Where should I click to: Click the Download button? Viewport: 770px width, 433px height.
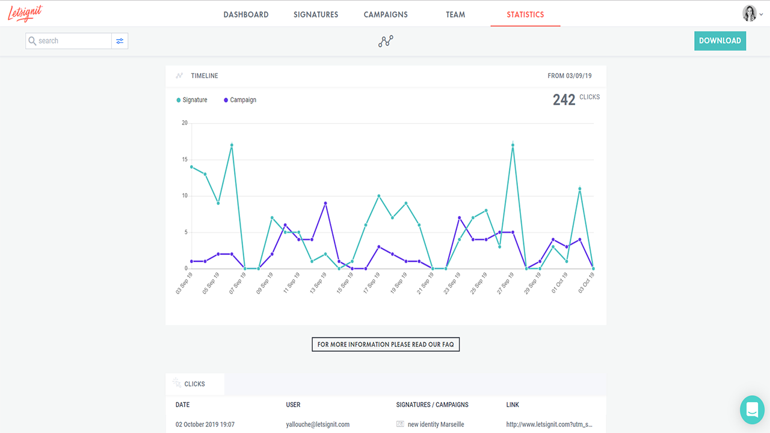[x=719, y=41]
